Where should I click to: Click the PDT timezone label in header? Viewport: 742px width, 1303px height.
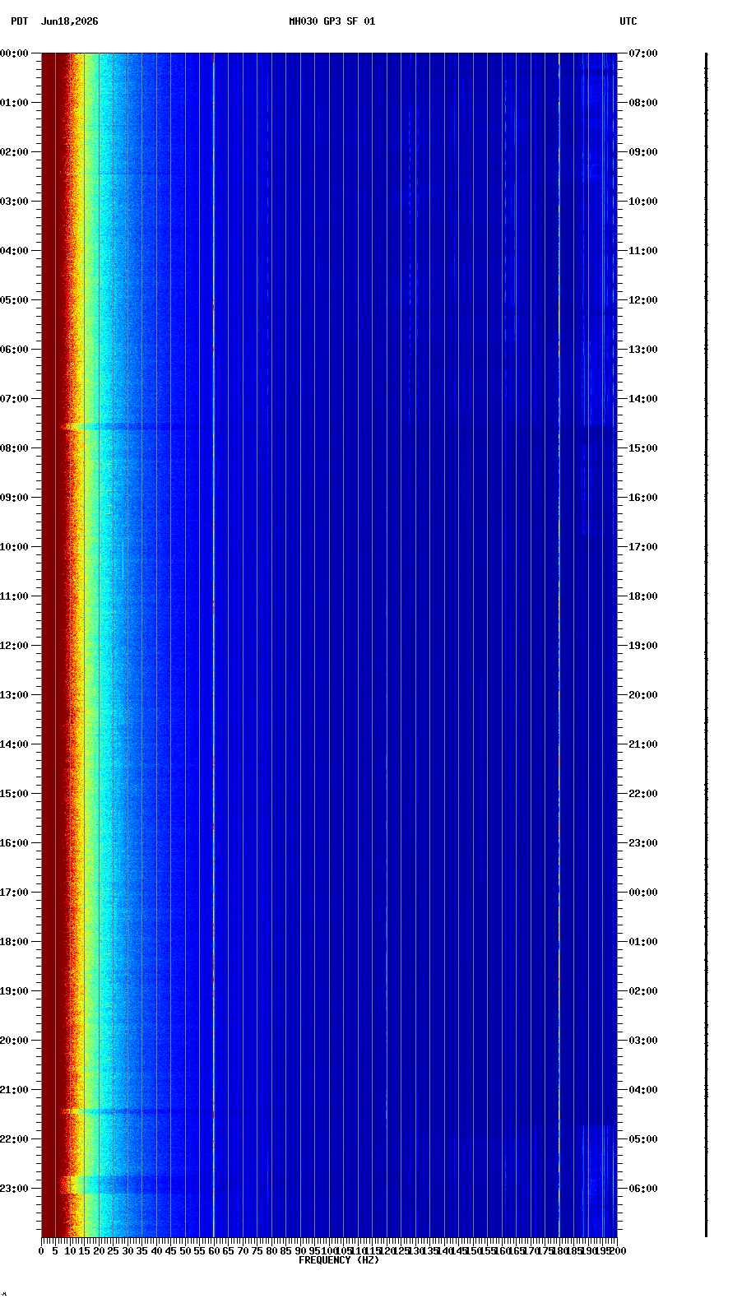19,21
